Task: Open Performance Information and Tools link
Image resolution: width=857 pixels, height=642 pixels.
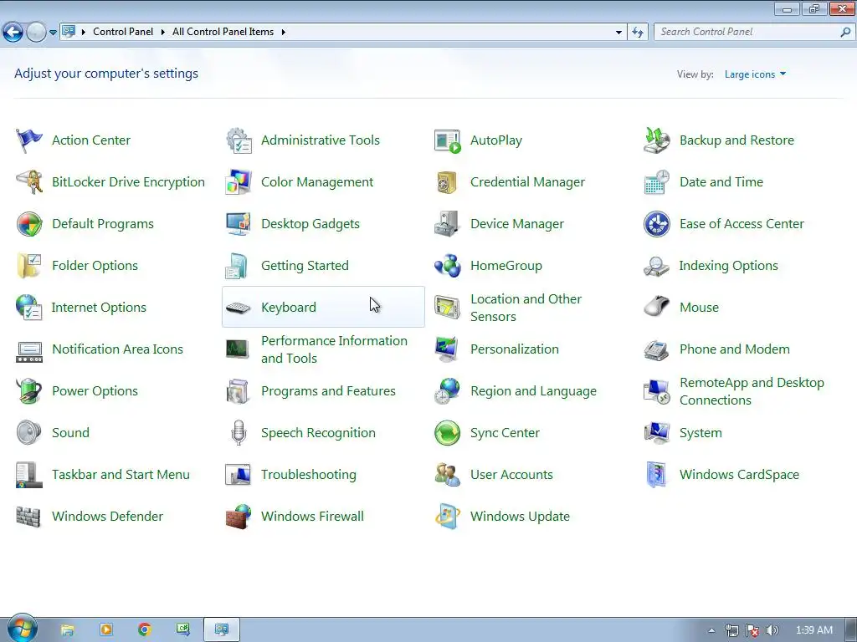Action: click(334, 349)
